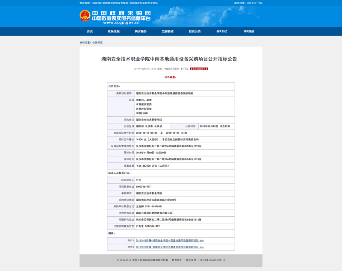The height and width of the screenshot is (271, 342).
Task: Click the 采购单位地址 value cell
Action: pos(185,200)
